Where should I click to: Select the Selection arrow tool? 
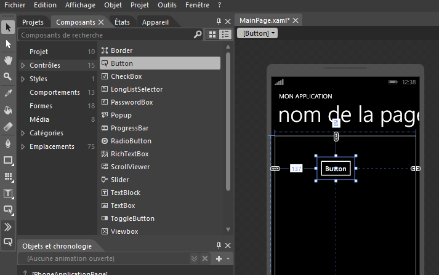pos(8,27)
